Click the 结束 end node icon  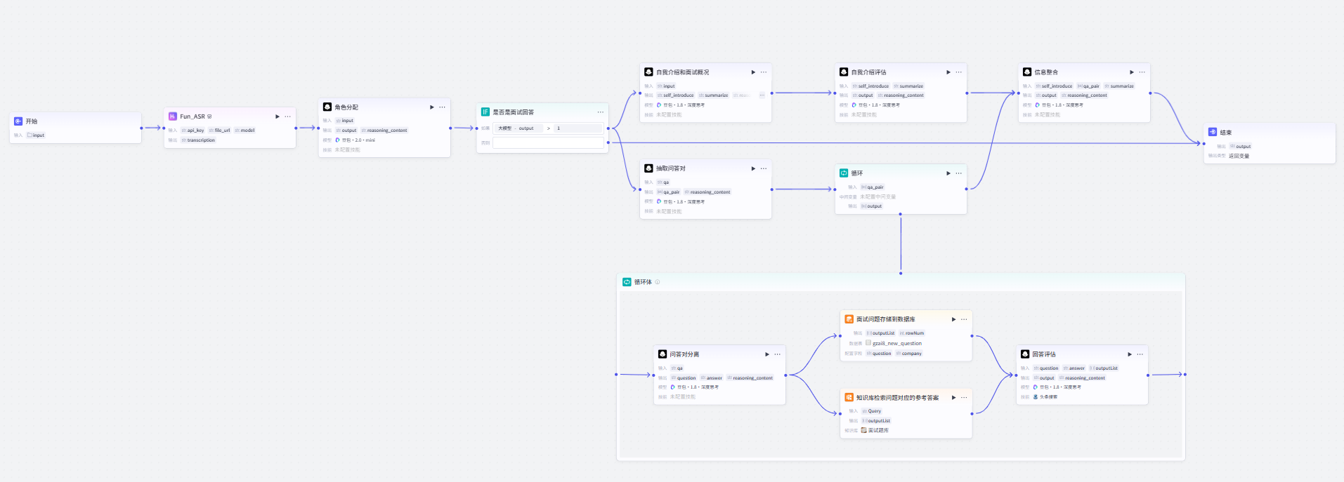point(1213,132)
